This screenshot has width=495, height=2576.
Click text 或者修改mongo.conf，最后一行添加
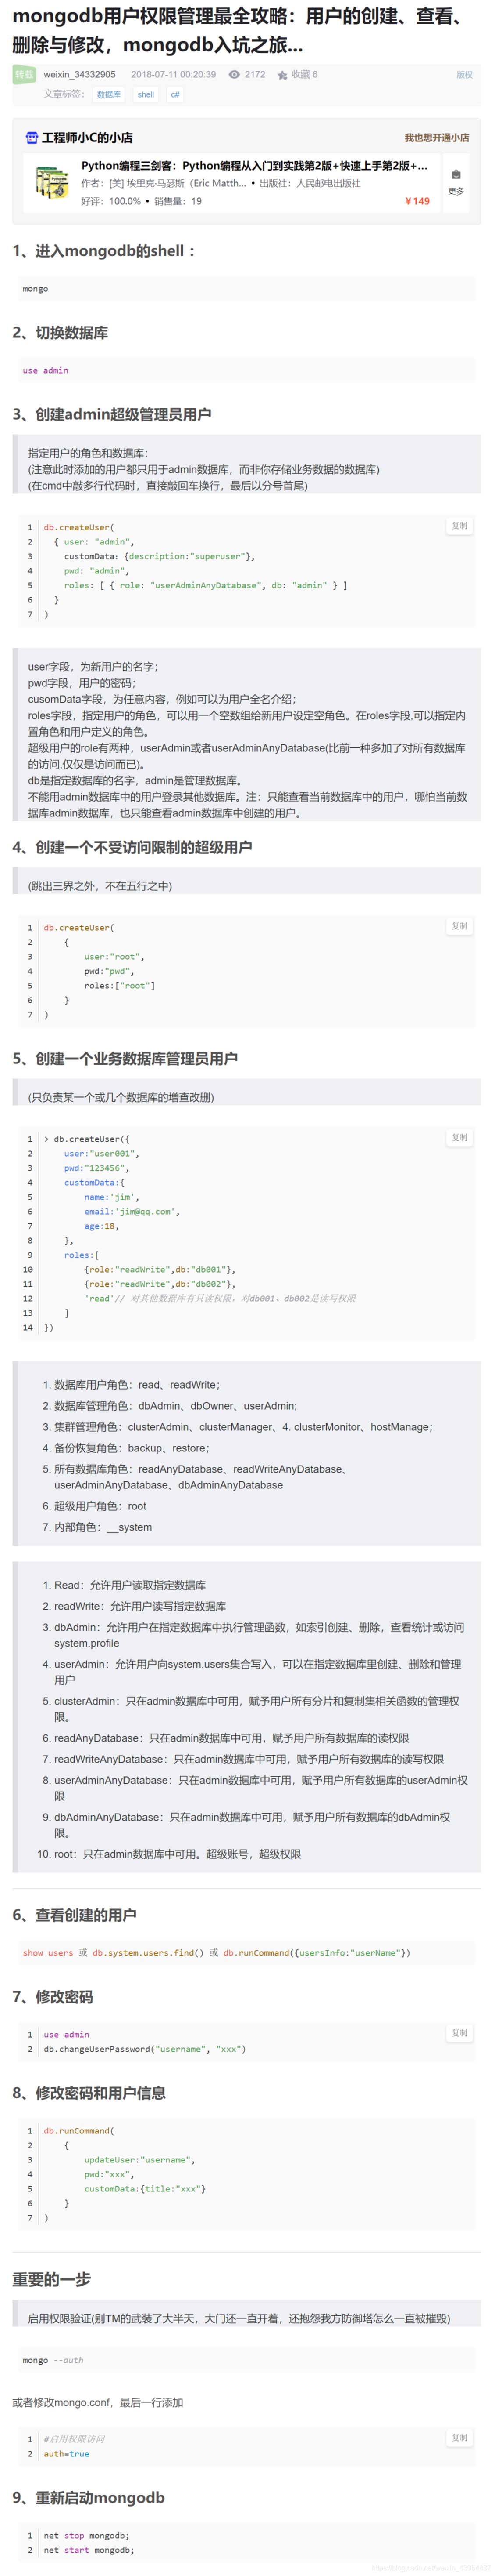pos(98,2403)
